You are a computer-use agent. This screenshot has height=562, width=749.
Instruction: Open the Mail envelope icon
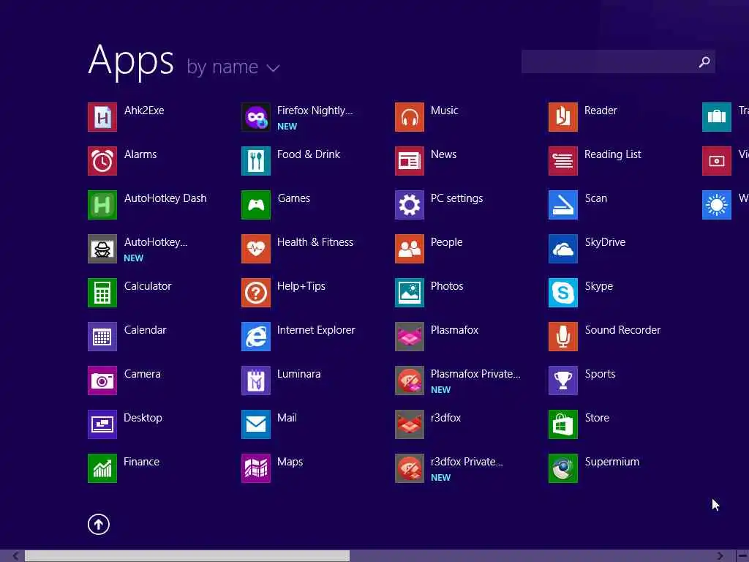point(256,424)
